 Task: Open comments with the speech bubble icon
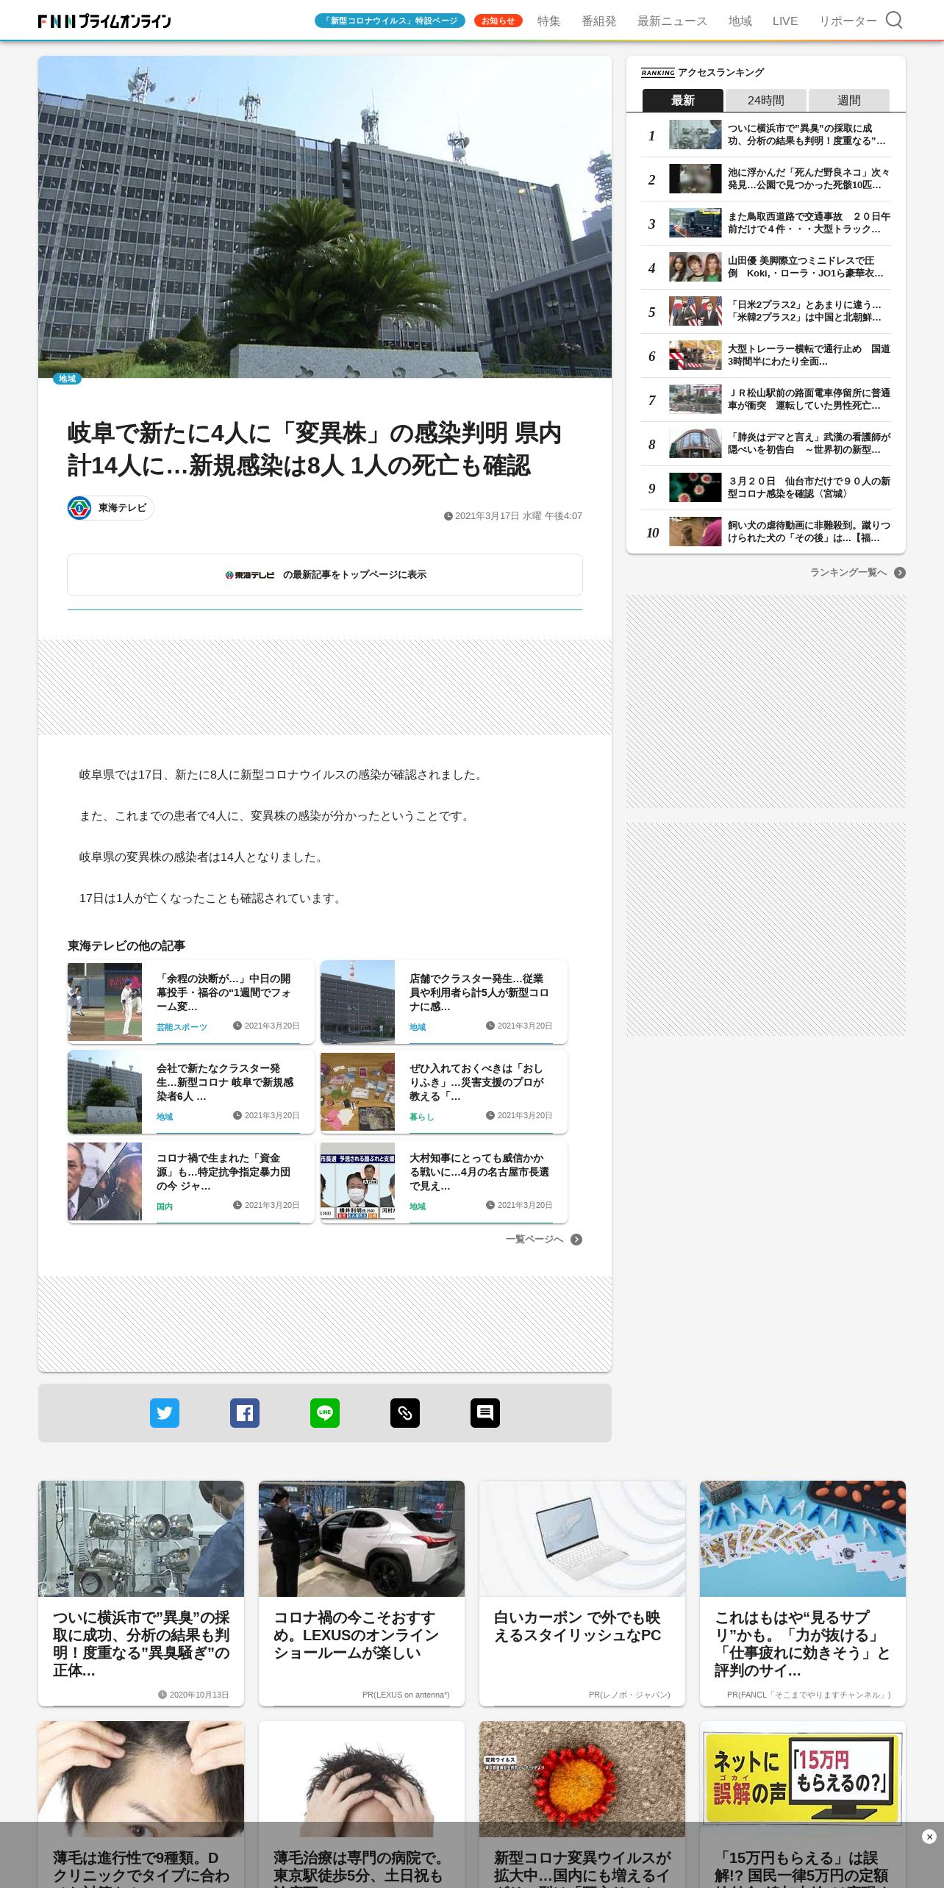pos(485,1413)
